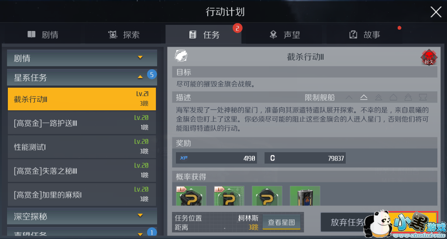
Task: Click the red notification dot by 故事 tab
Action: pyautogui.click(x=399, y=28)
